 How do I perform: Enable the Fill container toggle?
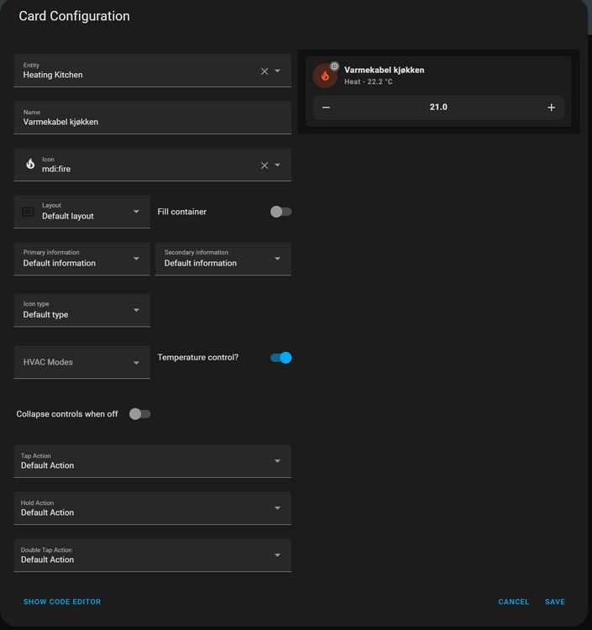(280, 212)
